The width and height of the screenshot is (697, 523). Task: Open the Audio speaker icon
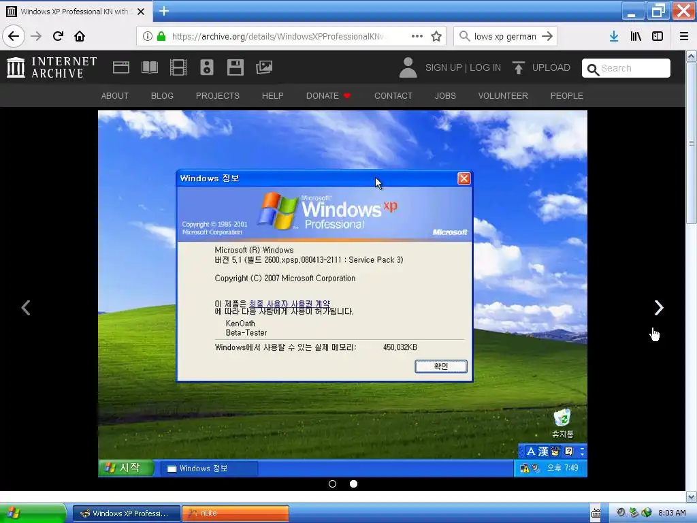coord(207,67)
